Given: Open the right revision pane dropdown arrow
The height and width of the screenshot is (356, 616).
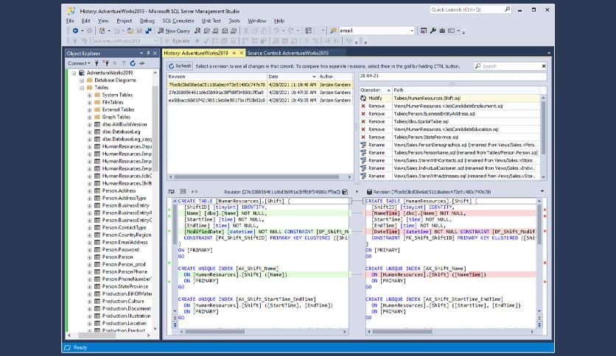Looking at the screenshot, I should coord(542,191).
